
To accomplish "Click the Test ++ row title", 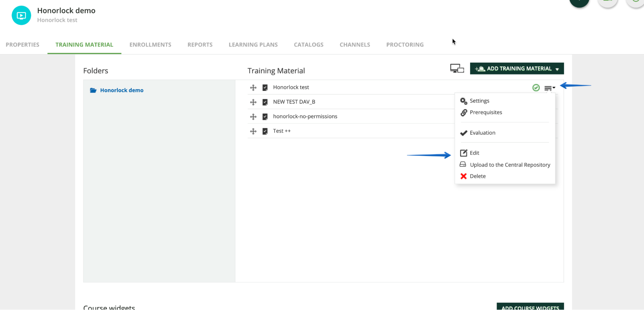I will (282, 131).
